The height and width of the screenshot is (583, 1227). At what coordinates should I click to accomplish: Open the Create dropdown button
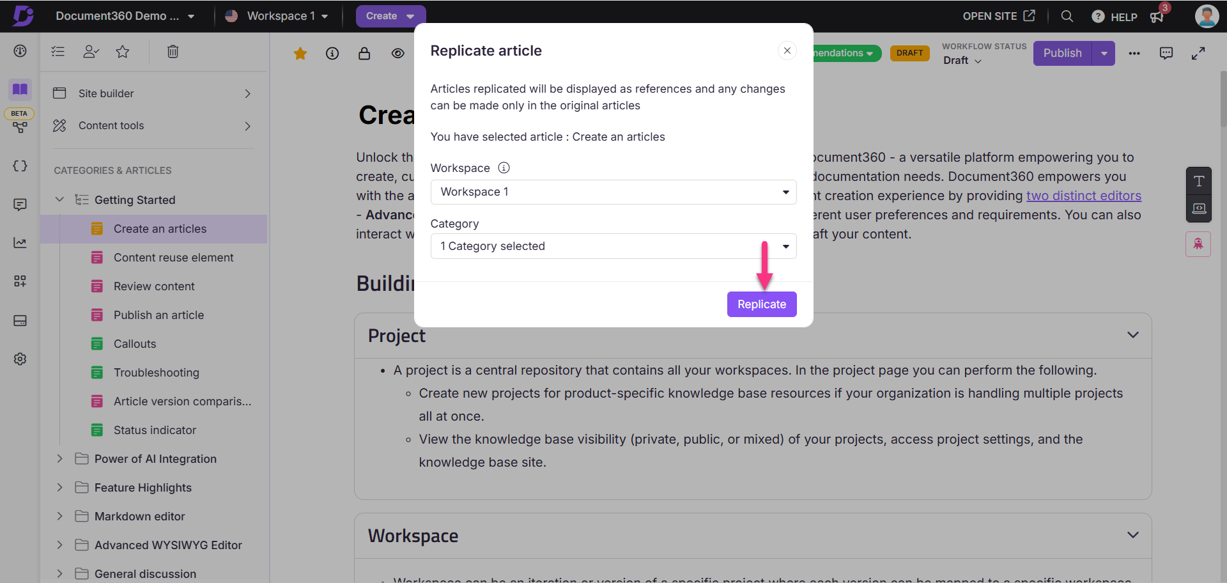coord(390,16)
